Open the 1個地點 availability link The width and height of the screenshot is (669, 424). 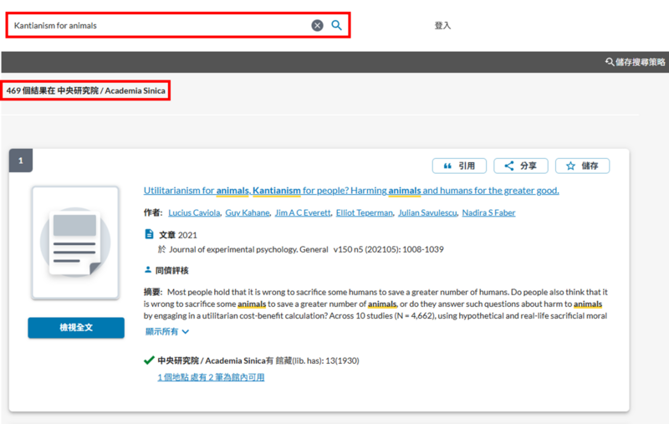[x=211, y=378]
